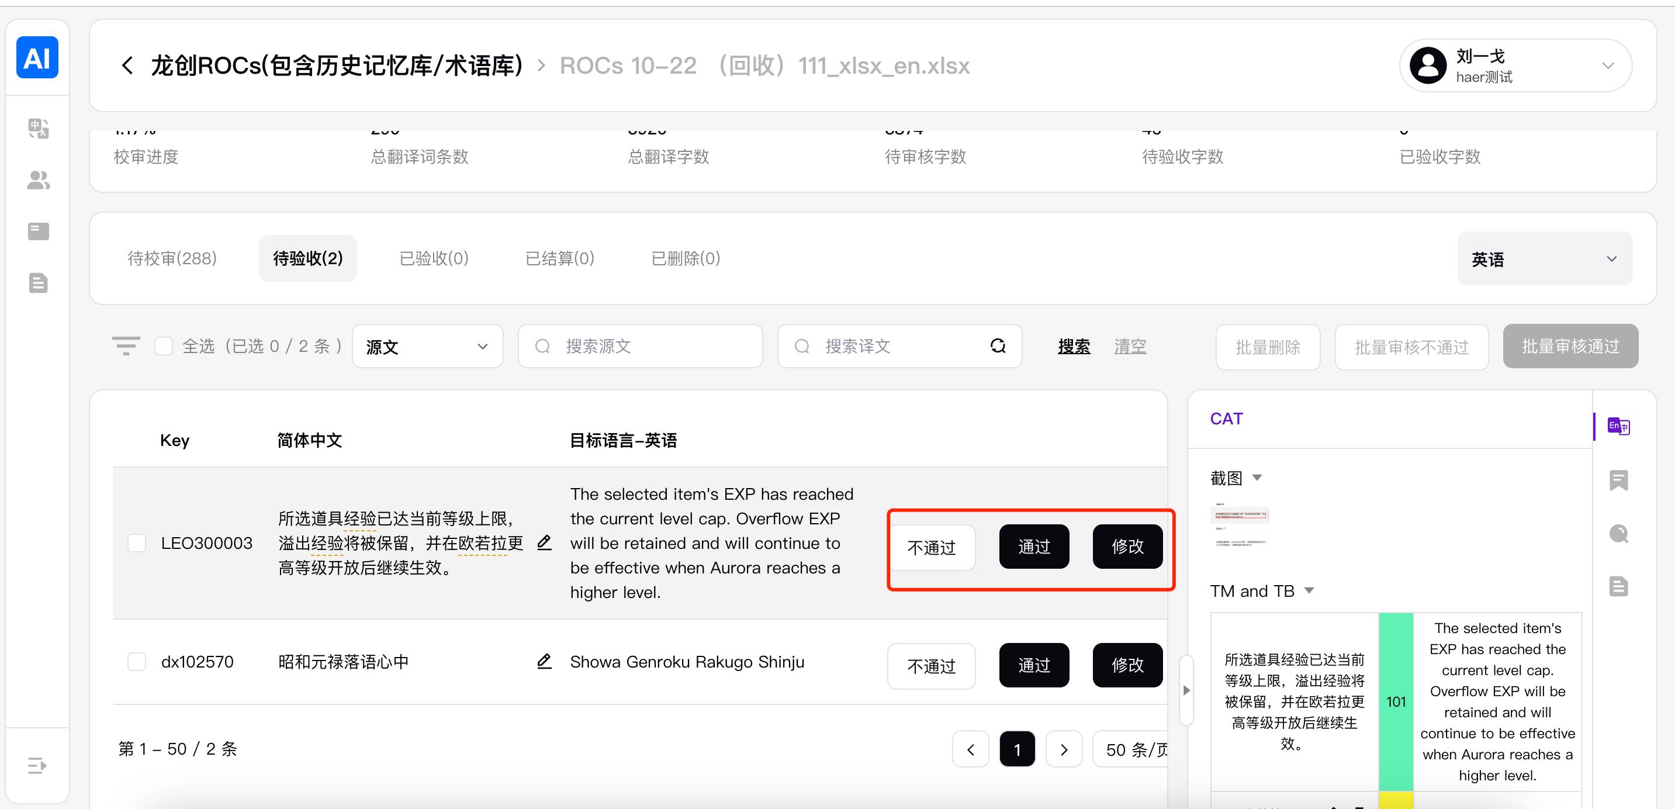Open the translation icon in left sidebar

39,128
